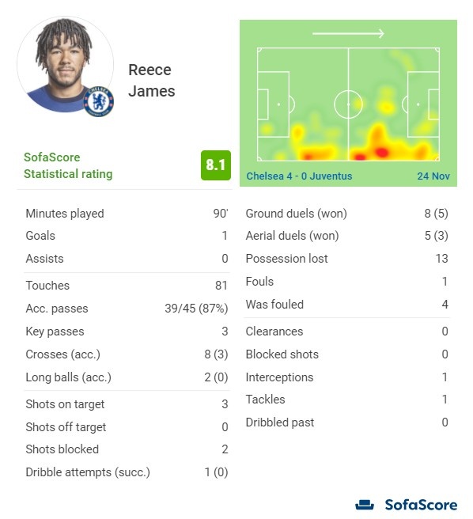Click the 24 Nov match date
The height and width of the screenshot is (519, 473).
[433, 176]
